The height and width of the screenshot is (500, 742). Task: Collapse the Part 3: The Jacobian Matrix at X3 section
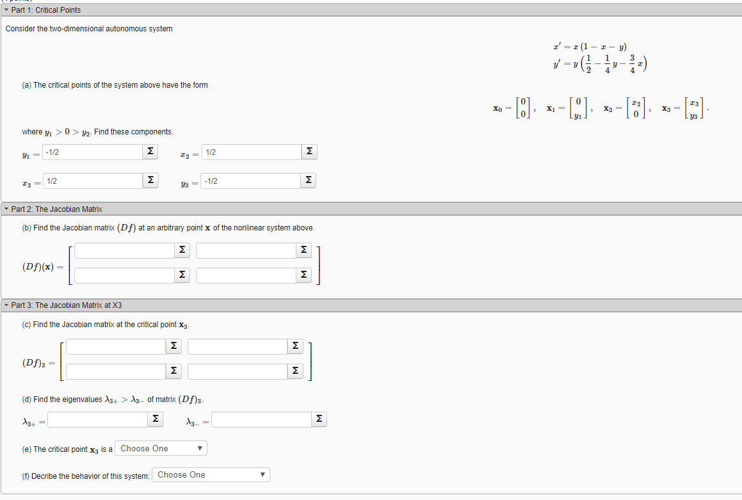pyautogui.click(x=6, y=305)
